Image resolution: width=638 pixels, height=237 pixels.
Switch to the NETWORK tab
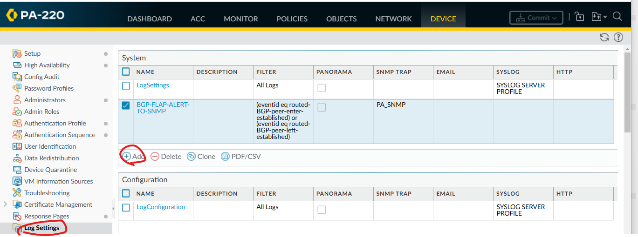(394, 19)
